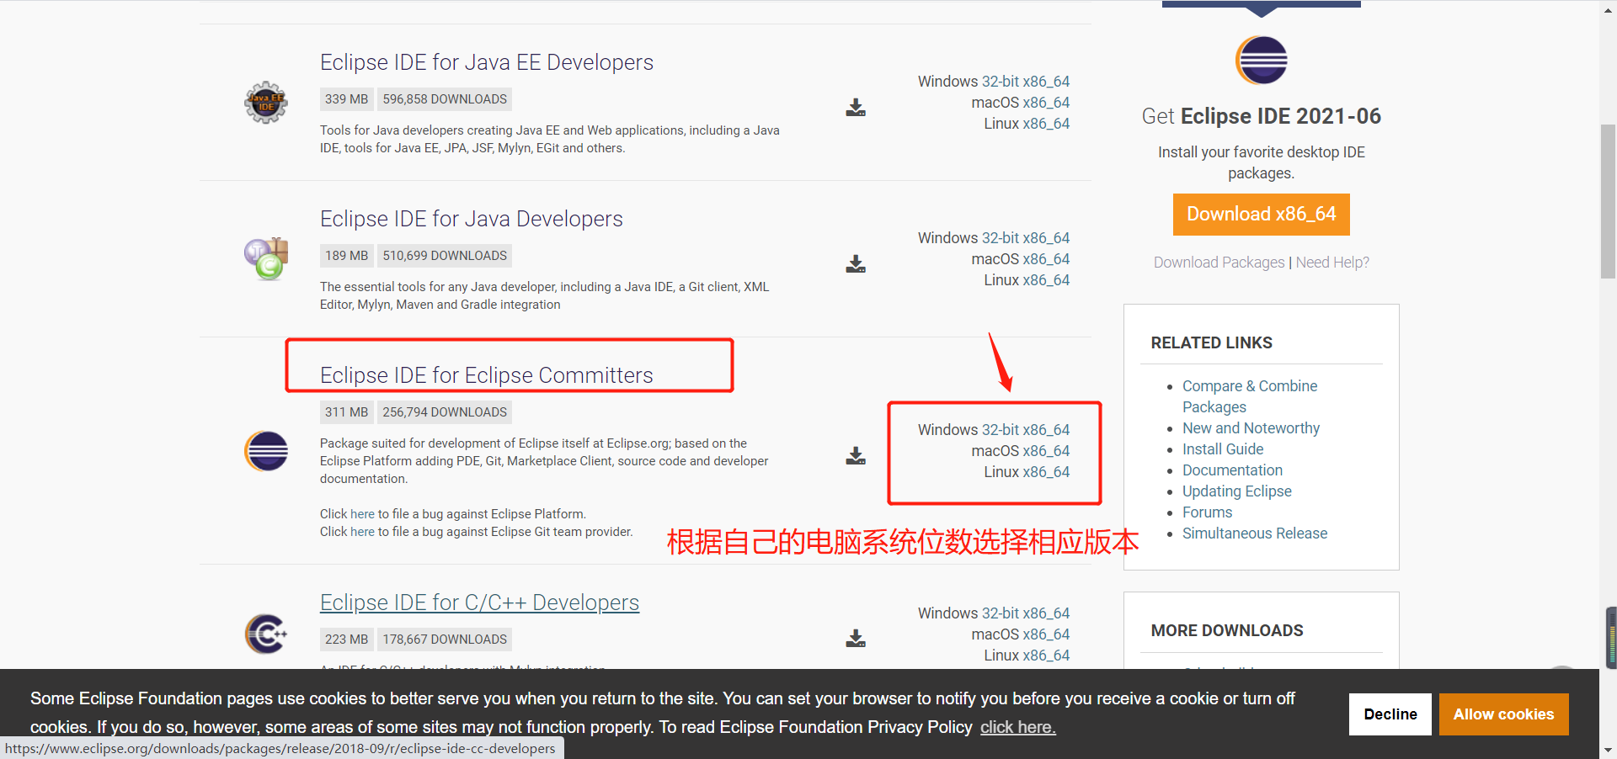Click the Java EE IDE package icon
This screenshot has width=1617, height=759.
[x=266, y=103]
